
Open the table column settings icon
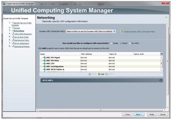coord(162,54)
